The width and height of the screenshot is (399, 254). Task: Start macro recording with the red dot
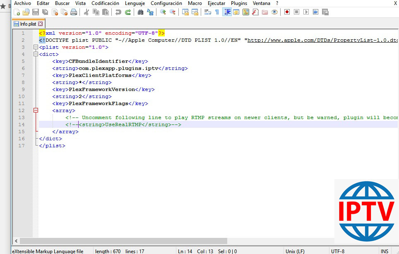(x=287, y=12)
